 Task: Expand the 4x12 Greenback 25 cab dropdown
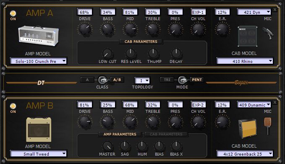[245, 154]
